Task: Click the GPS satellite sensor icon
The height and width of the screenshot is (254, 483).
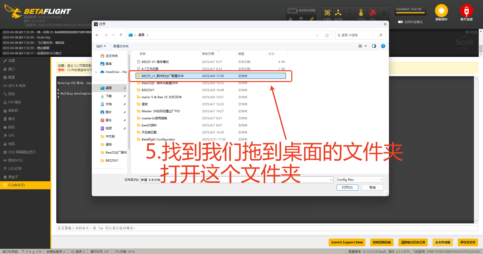Action: point(373,13)
